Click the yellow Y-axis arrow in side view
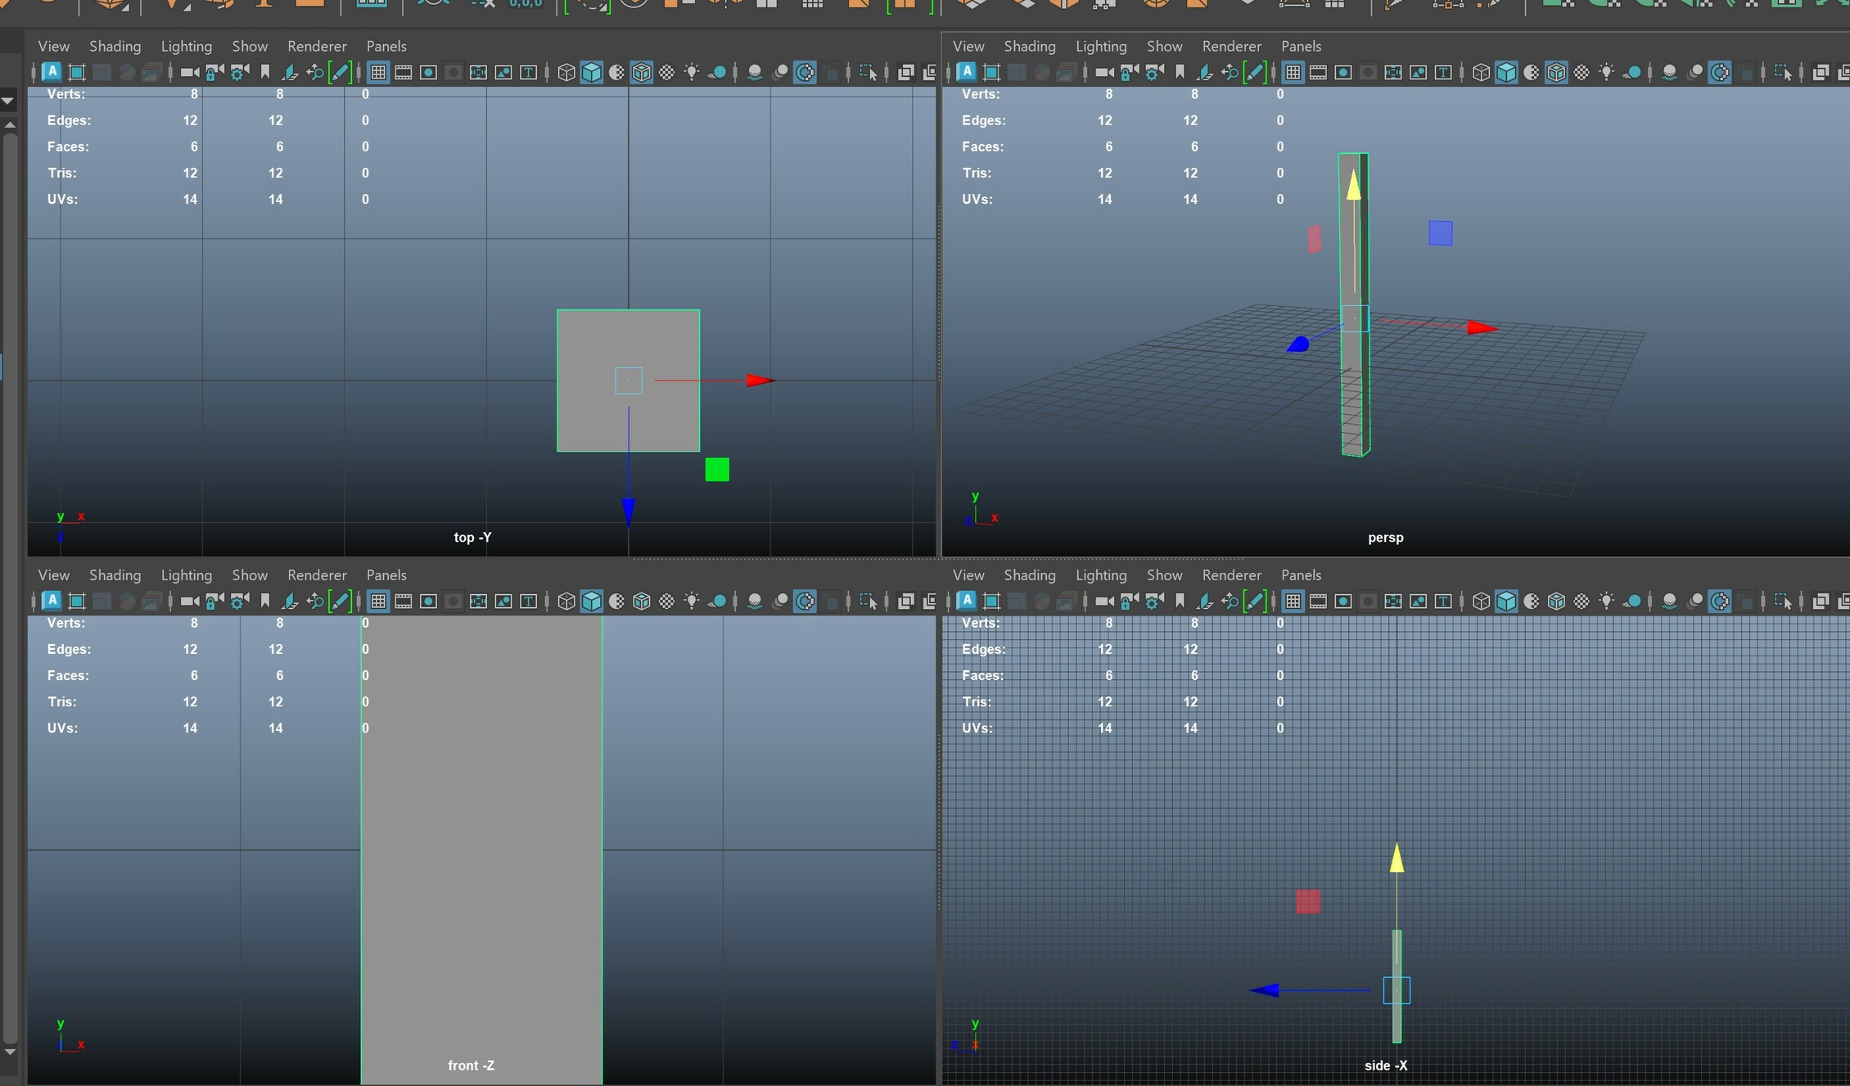The height and width of the screenshot is (1086, 1850). pos(1397,858)
